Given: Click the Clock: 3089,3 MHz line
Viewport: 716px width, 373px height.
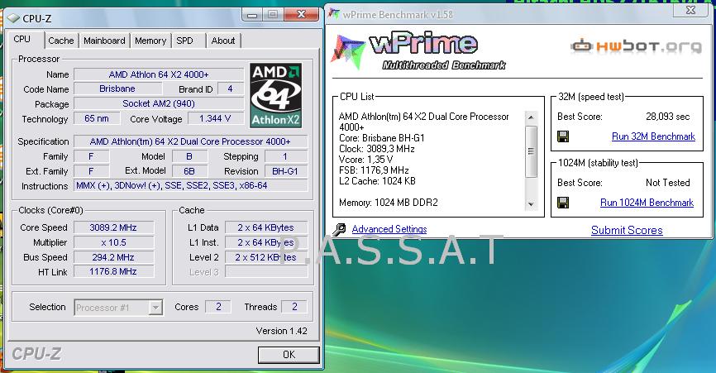Looking at the screenshot, I should [377, 149].
